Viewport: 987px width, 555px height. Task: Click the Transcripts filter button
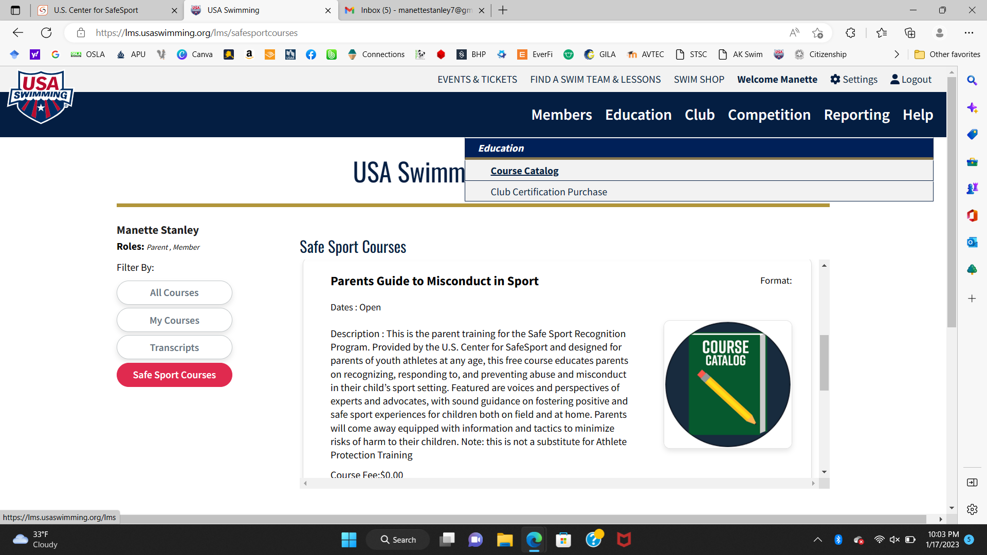tap(174, 347)
